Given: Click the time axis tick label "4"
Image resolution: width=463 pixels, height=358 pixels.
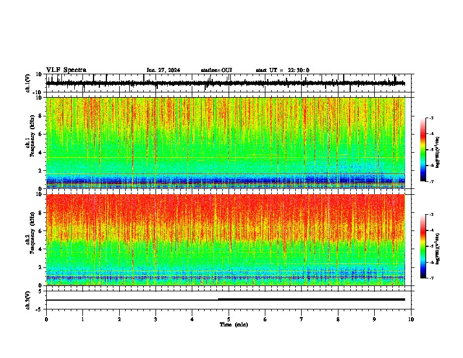Looking at the screenshot, I should [x=192, y=319].
